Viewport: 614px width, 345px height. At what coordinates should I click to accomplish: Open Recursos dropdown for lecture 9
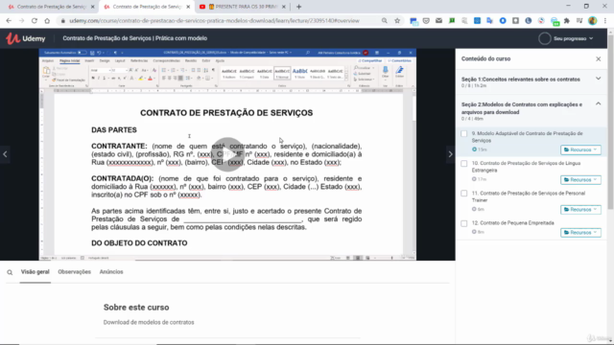[580, 149]
